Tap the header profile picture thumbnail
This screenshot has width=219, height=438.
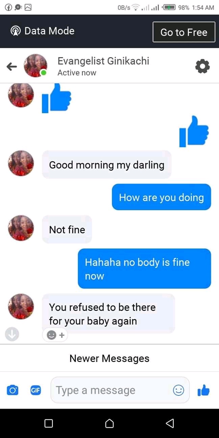(35, 66)
